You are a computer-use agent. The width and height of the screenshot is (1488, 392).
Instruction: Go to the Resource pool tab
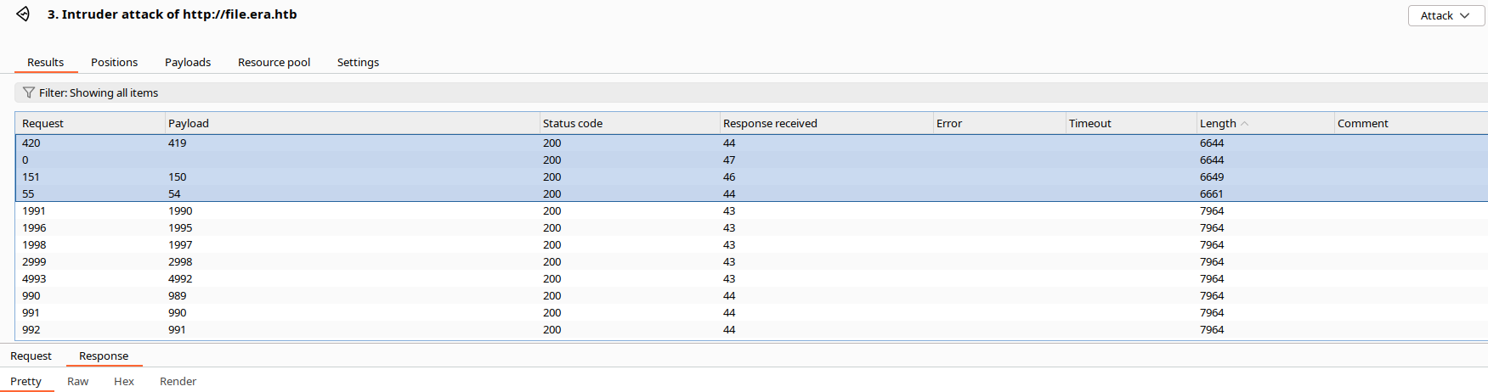pos(274,62)
